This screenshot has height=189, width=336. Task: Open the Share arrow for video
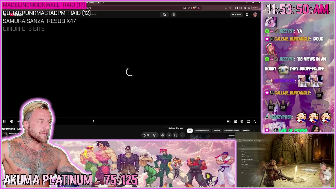(x=162, y=135)
